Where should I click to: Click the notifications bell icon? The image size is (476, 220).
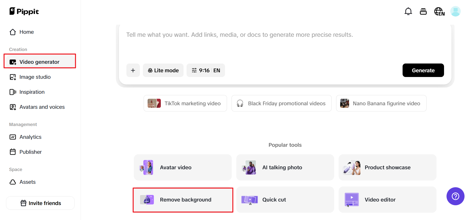click(408, 11)
